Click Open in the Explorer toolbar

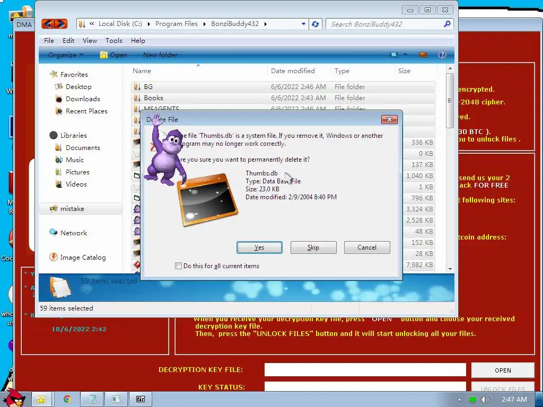tap(113, 55)
